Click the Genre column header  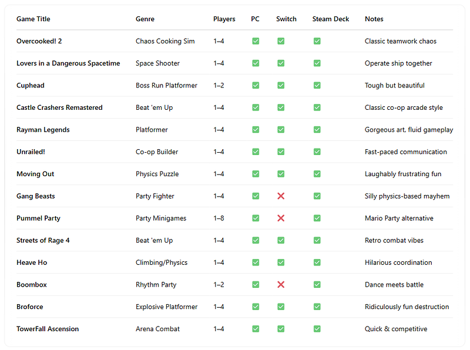click(145, 19)
